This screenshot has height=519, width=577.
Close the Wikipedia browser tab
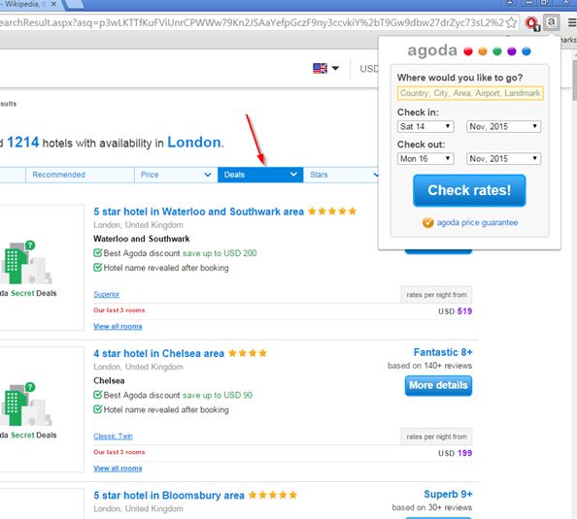tap(53, 4)
